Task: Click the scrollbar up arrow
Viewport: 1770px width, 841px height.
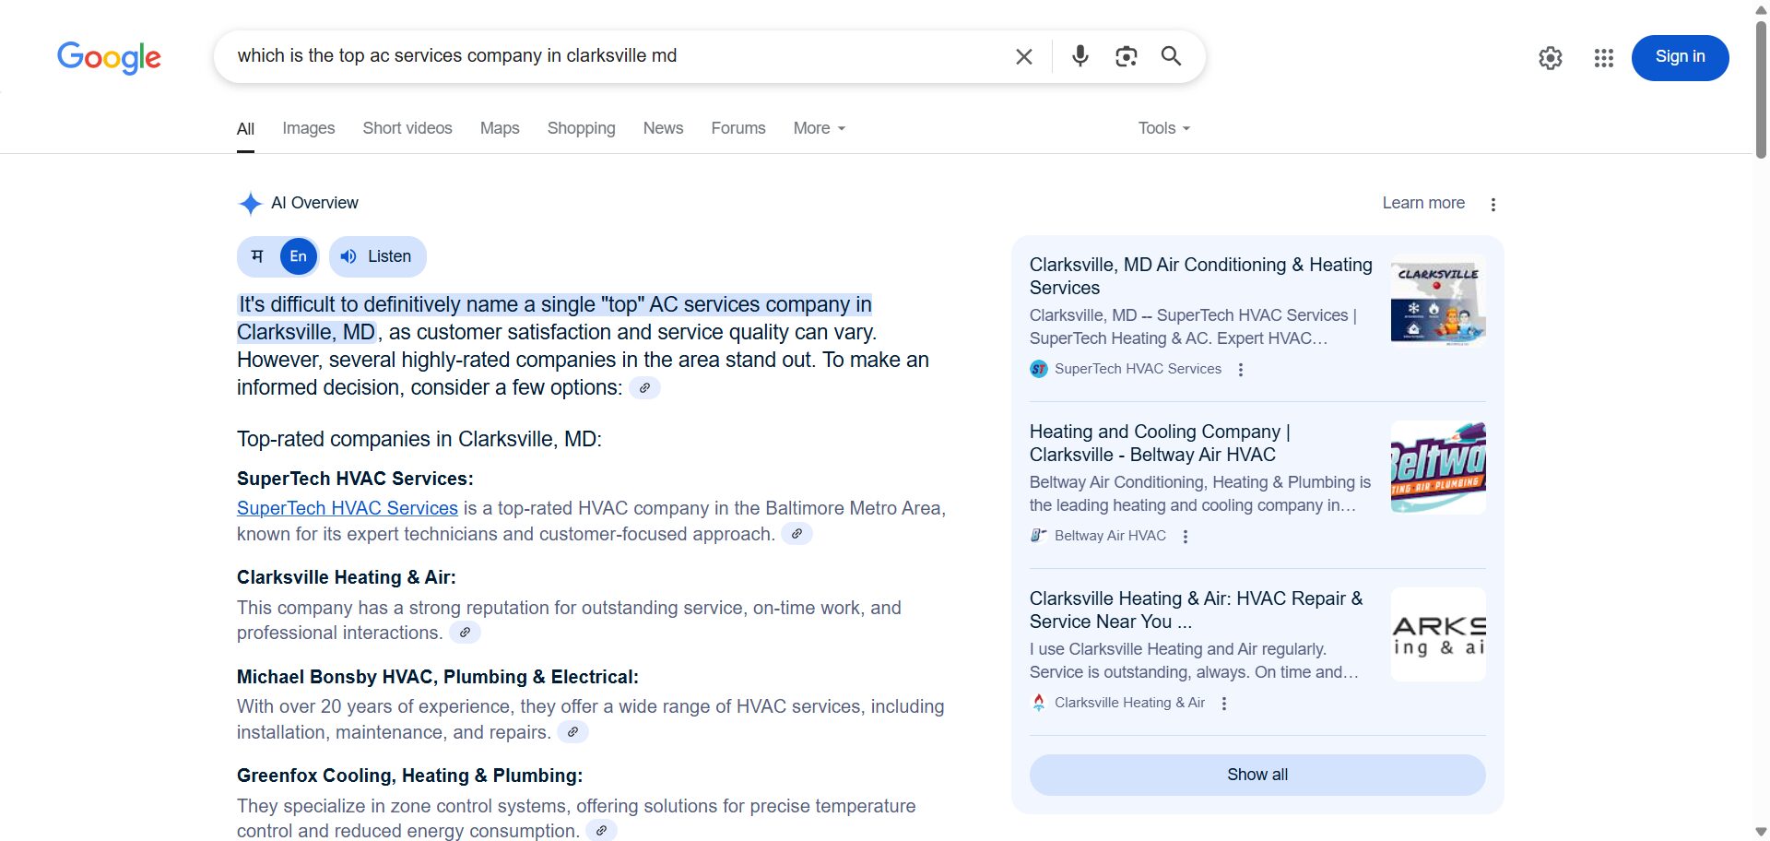Action: coord(1761,8)
